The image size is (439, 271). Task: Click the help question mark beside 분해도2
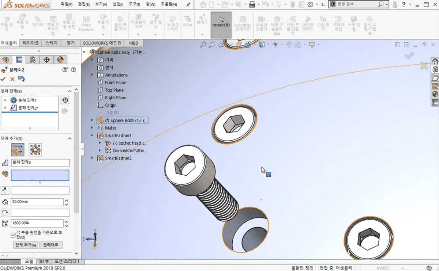74,70
